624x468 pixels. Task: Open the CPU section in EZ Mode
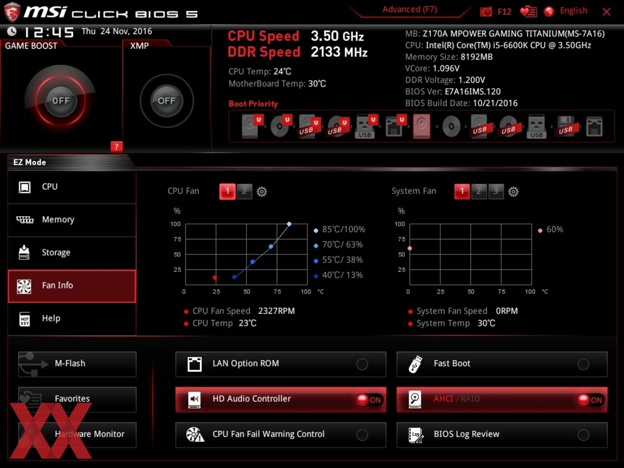click(x=72, y=187)
